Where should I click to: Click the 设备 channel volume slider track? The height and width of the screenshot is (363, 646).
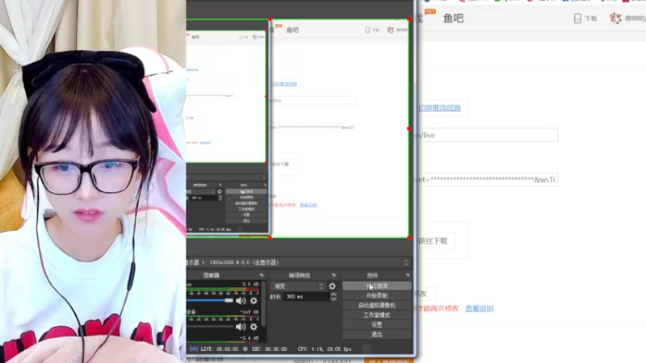click(210, 327)
